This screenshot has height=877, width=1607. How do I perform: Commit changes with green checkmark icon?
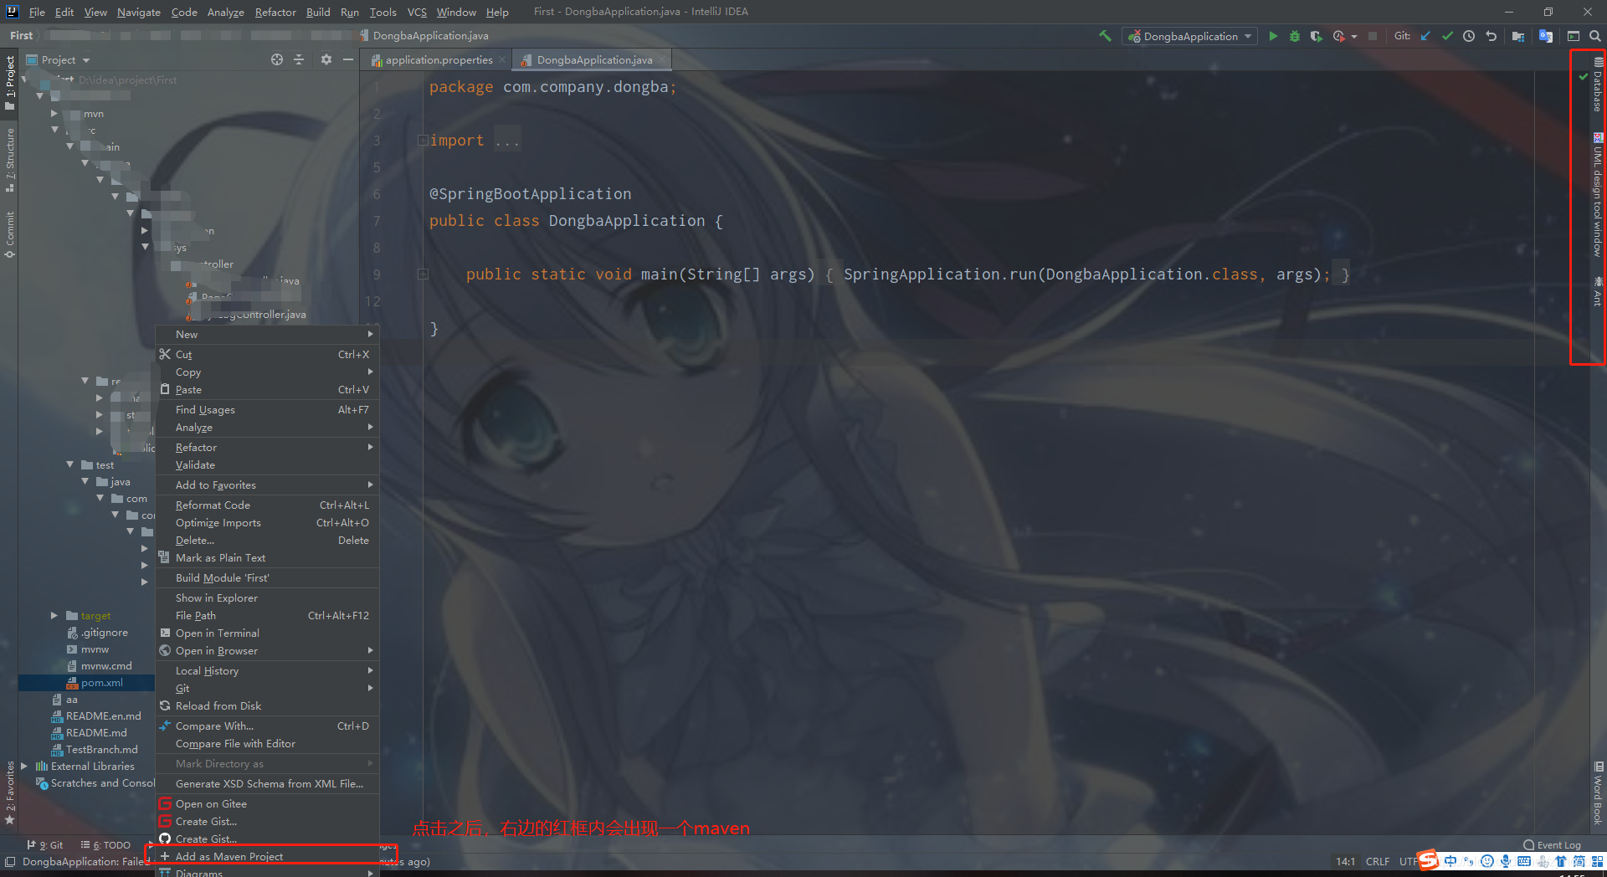coord(1447,36)
